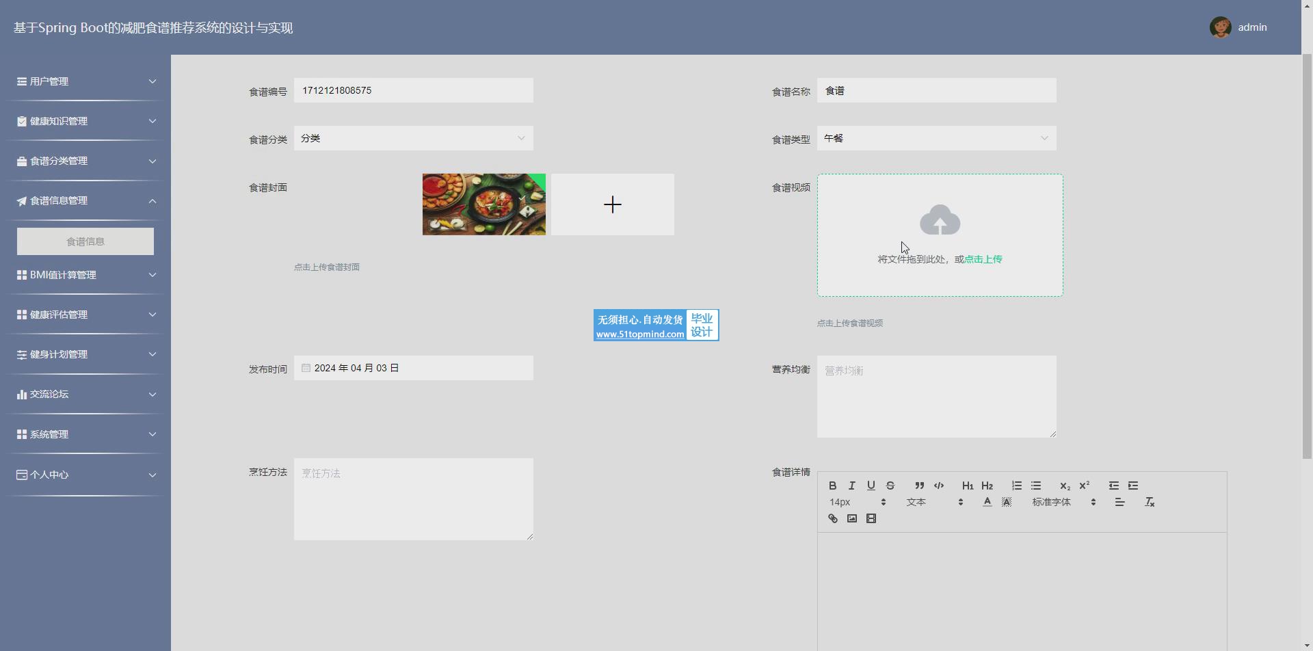
Task: Open the text background color picker
Action: pos(1006,502)
